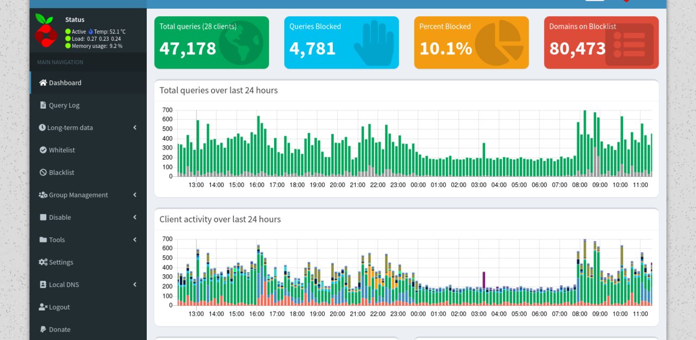Open the Domains on Blocklist summary card
The width and height of the screenshot is (696, 340).
(x=601, y=42)
